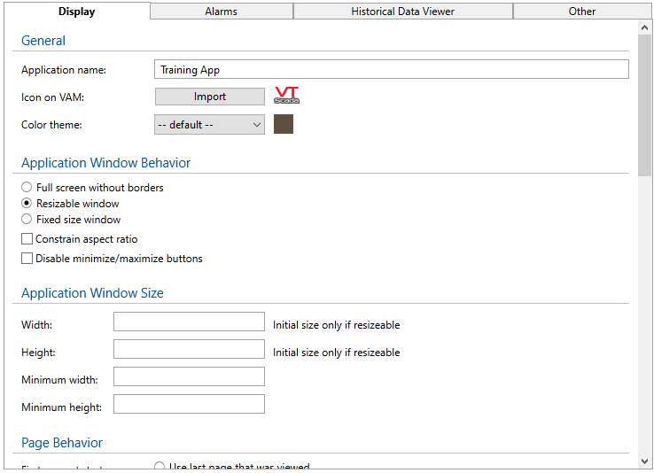The height and width of the screenshot is (473, 654).
Task: Focus the Height input field
Action: [189, 349]
